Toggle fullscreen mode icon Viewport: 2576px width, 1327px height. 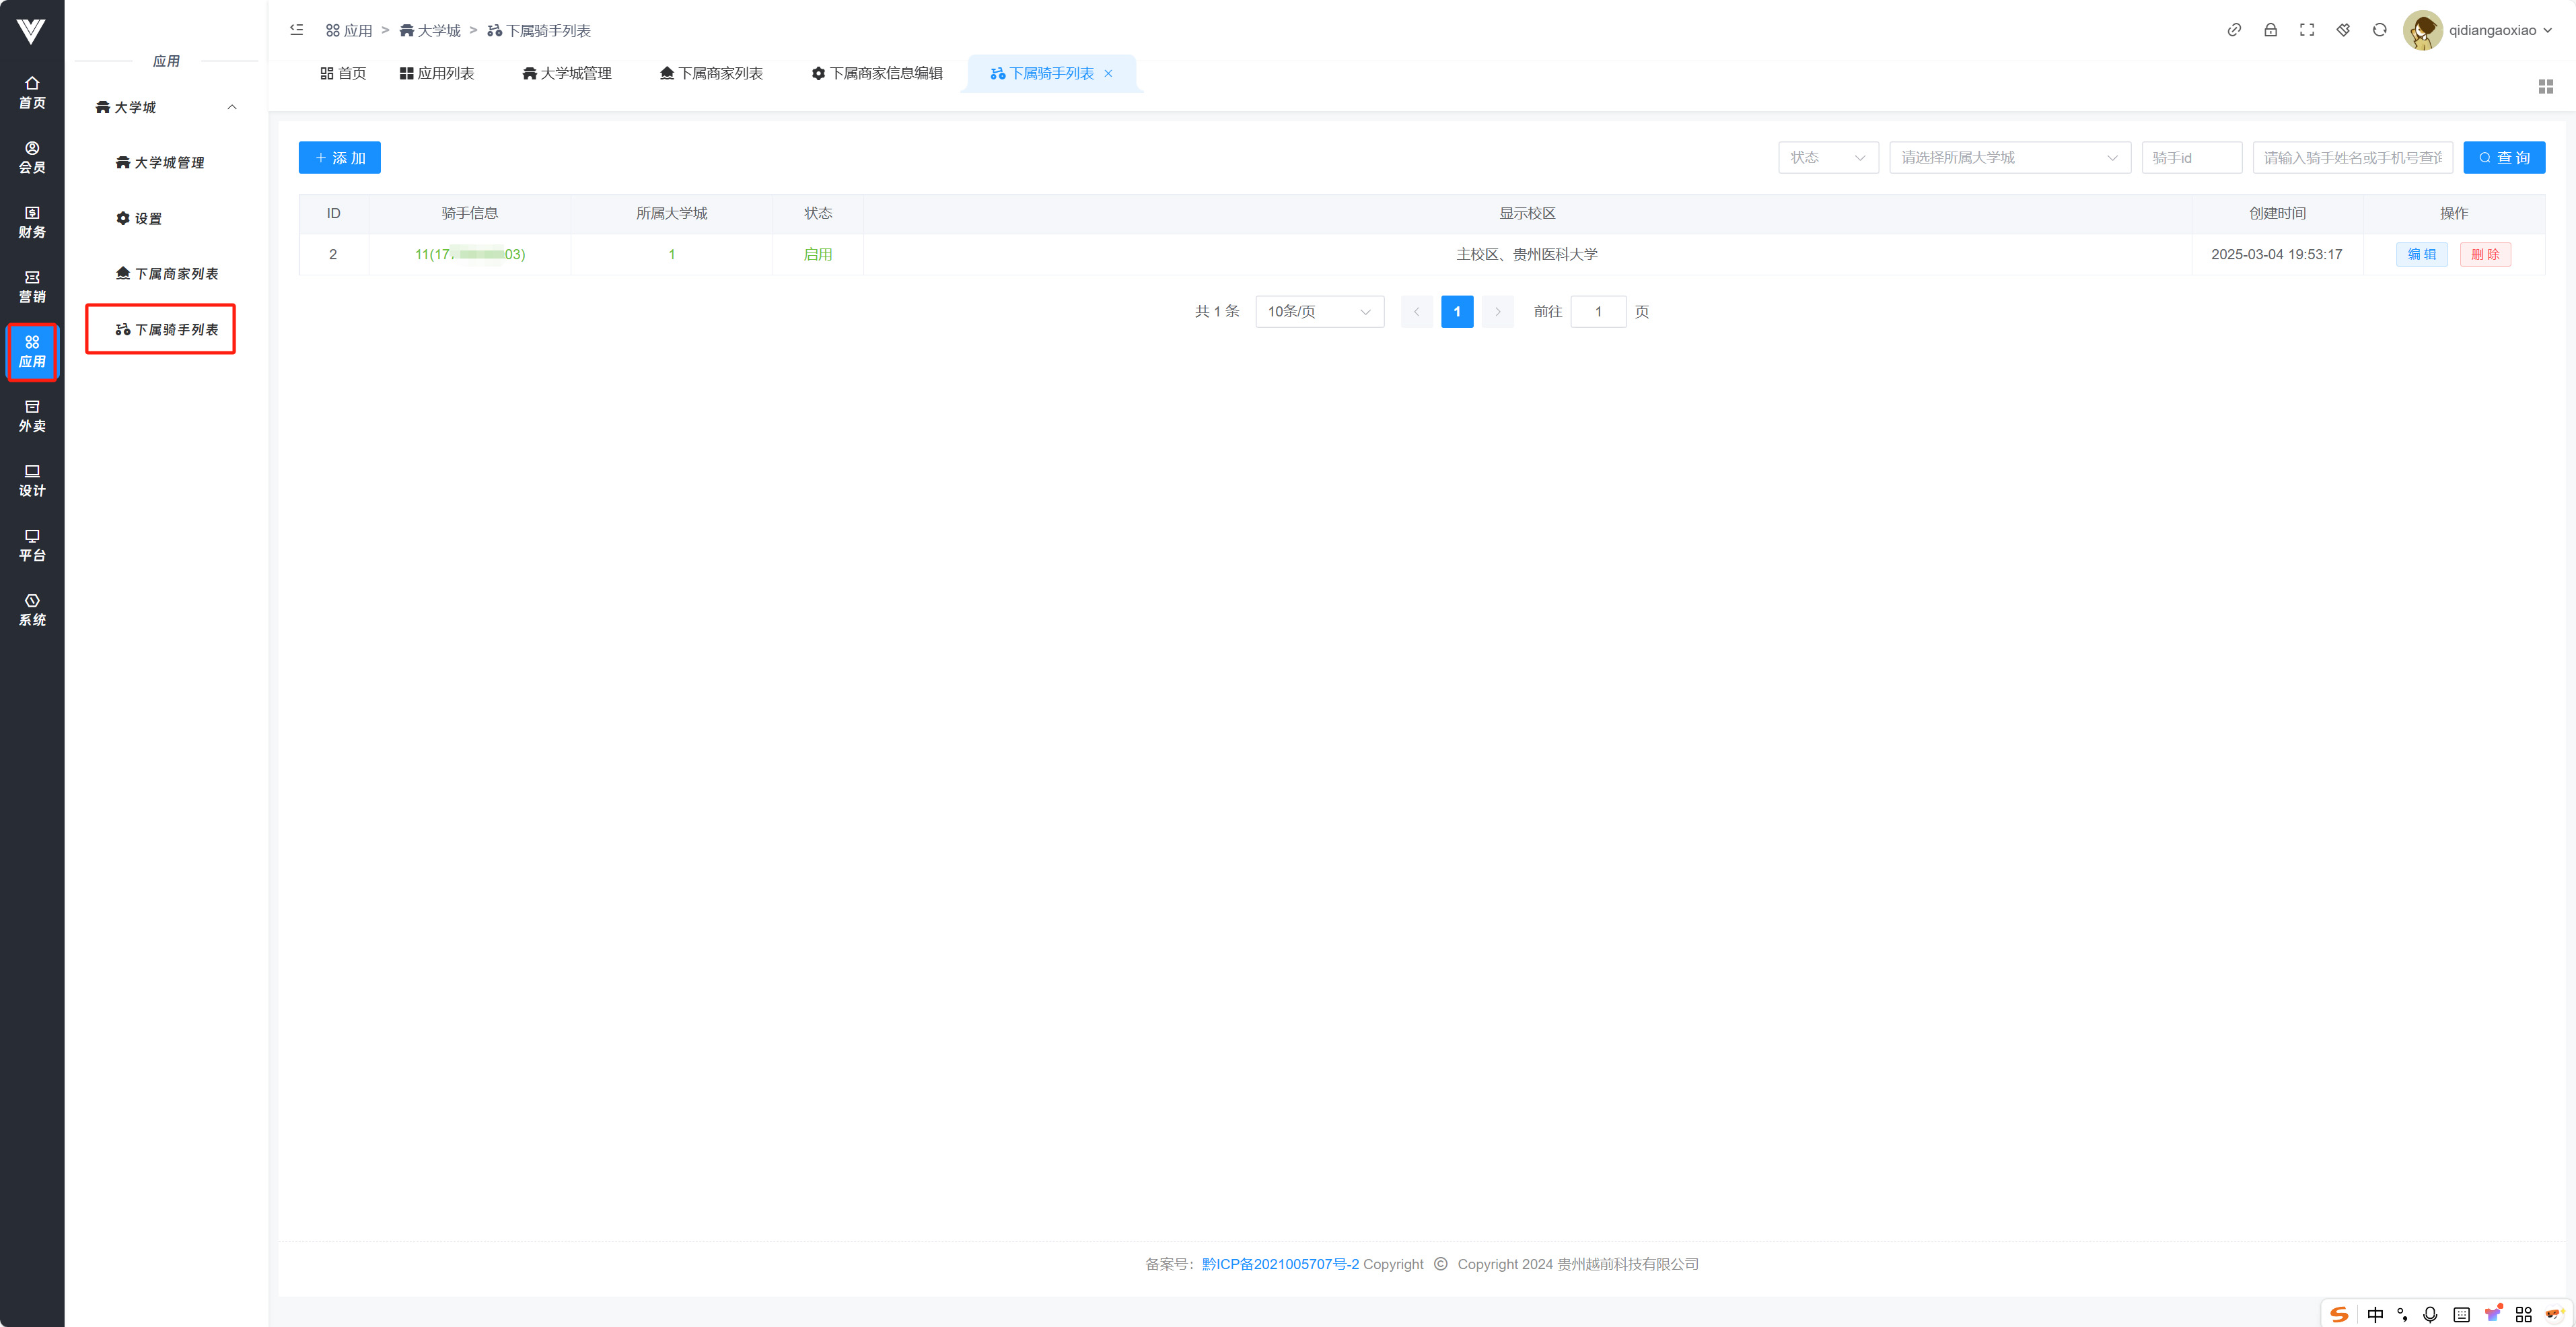2306,30
